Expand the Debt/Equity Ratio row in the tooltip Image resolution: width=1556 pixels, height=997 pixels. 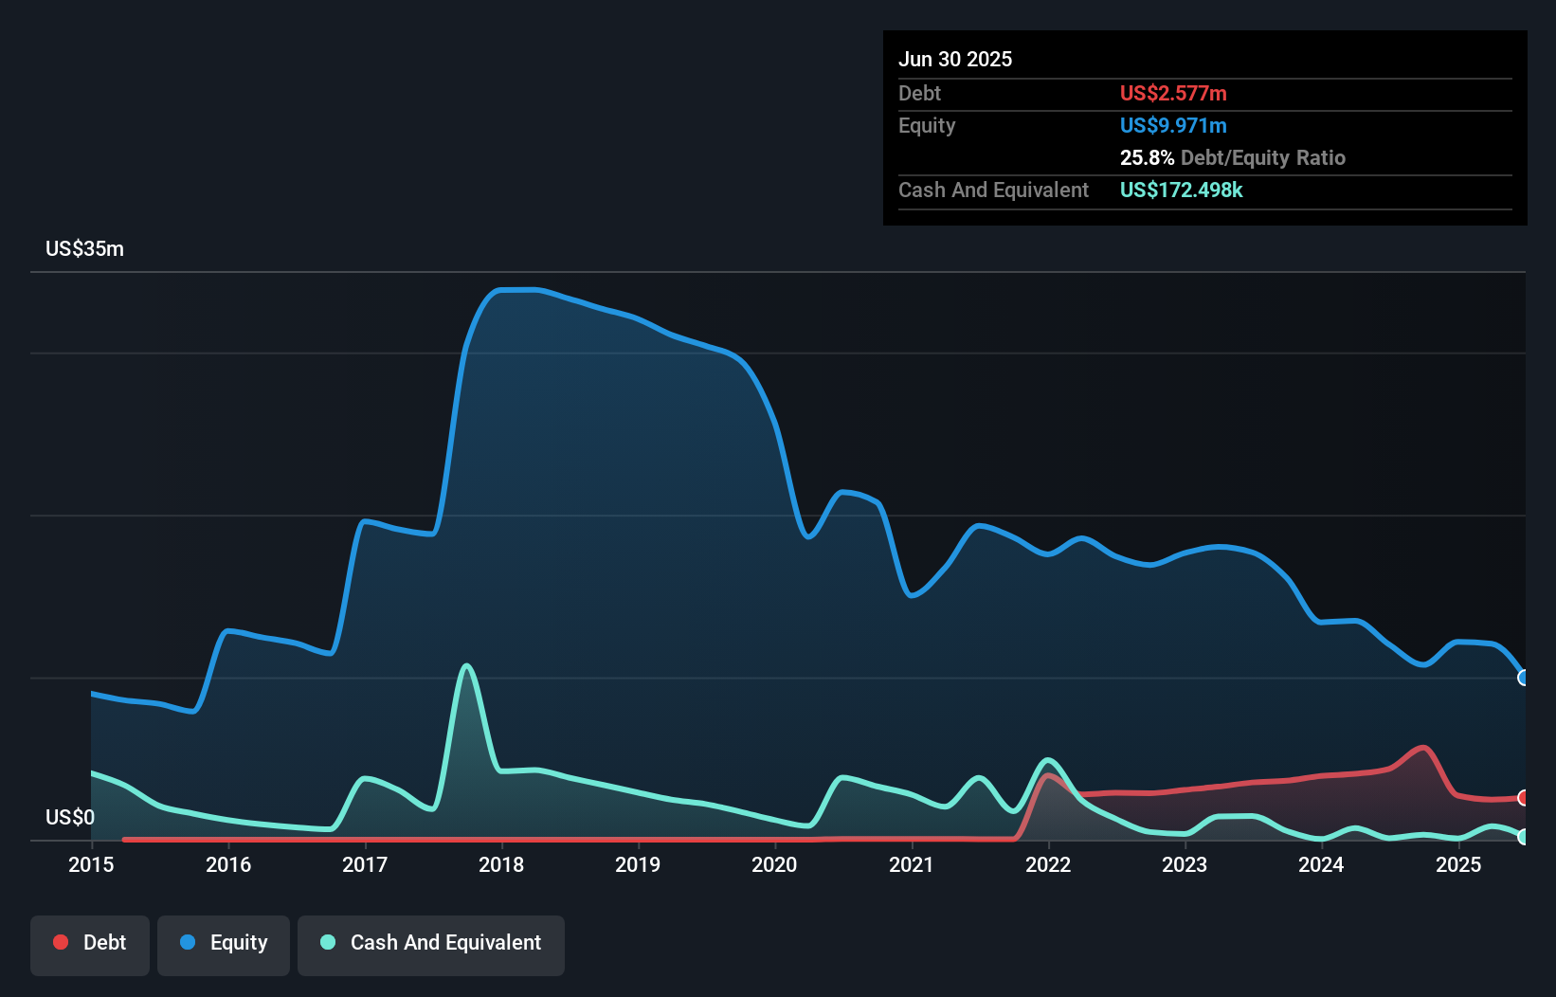pyautogui.click(x=1232, y=158)
